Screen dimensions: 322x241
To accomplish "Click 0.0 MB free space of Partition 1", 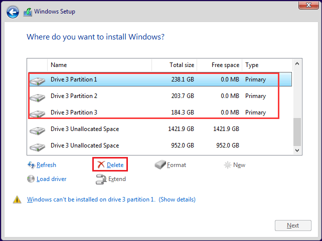I will [x=230, y=79].
